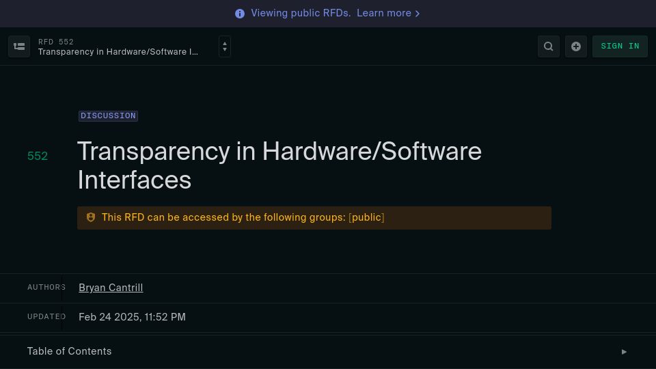
Task: Click the main heading Transparency in Hardware/Software Interfaces
Action: (x=279, y=165)
